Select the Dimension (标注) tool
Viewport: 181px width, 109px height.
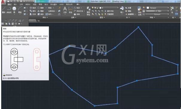[70, 10]
